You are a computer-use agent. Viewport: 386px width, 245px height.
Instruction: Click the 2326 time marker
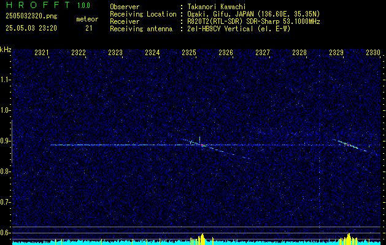226,52
